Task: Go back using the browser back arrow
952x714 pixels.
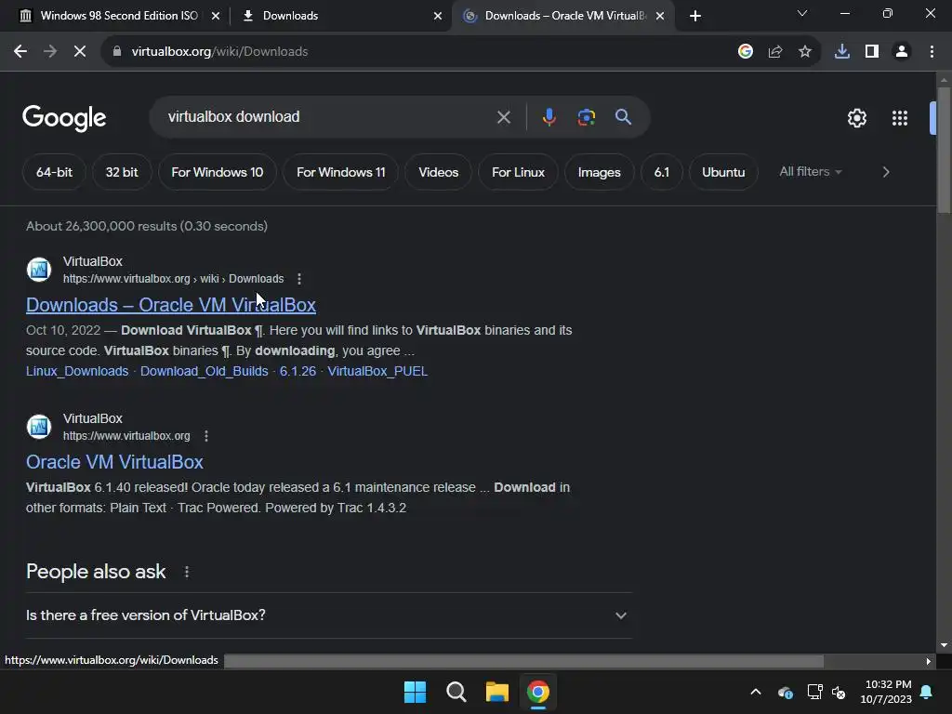Action: click(x=20, y=52)
